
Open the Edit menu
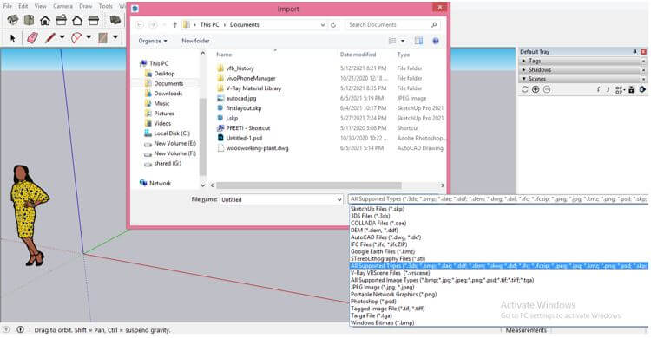23,6
